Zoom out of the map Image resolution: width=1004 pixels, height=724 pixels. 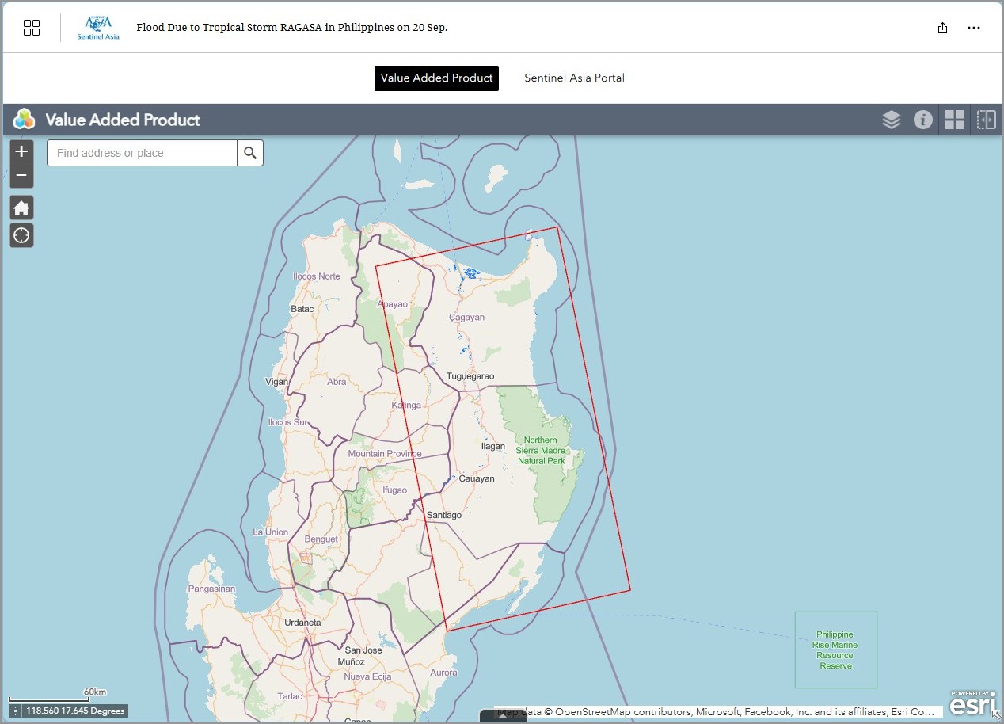[x=21, y=175]
